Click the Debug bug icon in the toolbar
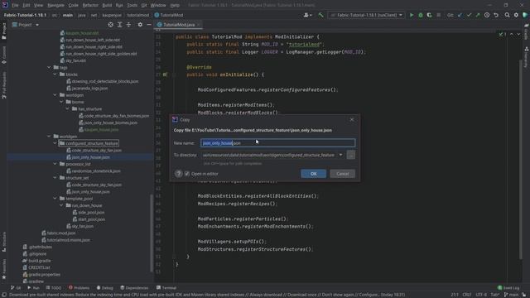The width and height of the screenshot is (530, 298). pyautogui.click(x=421, y=15)
